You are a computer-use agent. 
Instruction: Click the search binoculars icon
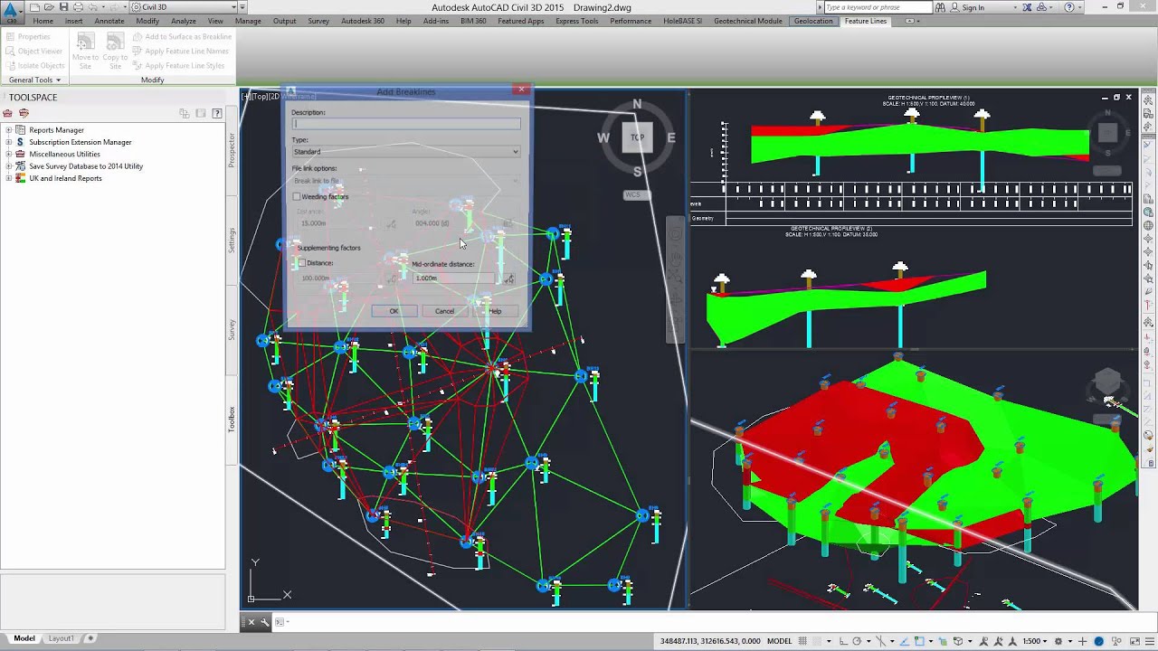click(942, 7)
